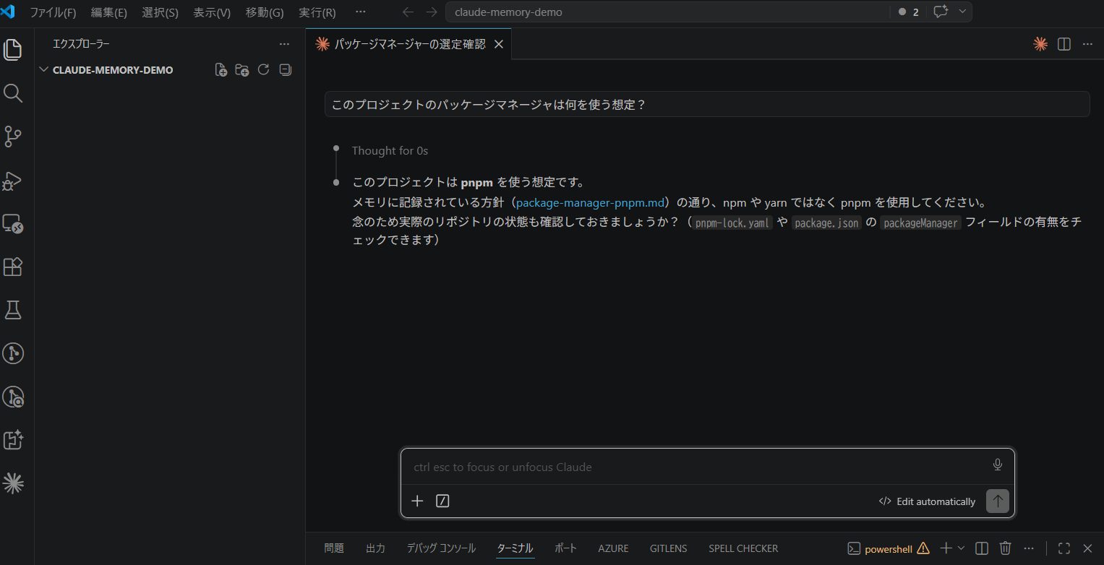Switch to the 出力 panel tab
The width and height of the screenshot is (1104, 565).
pos(375,548)
